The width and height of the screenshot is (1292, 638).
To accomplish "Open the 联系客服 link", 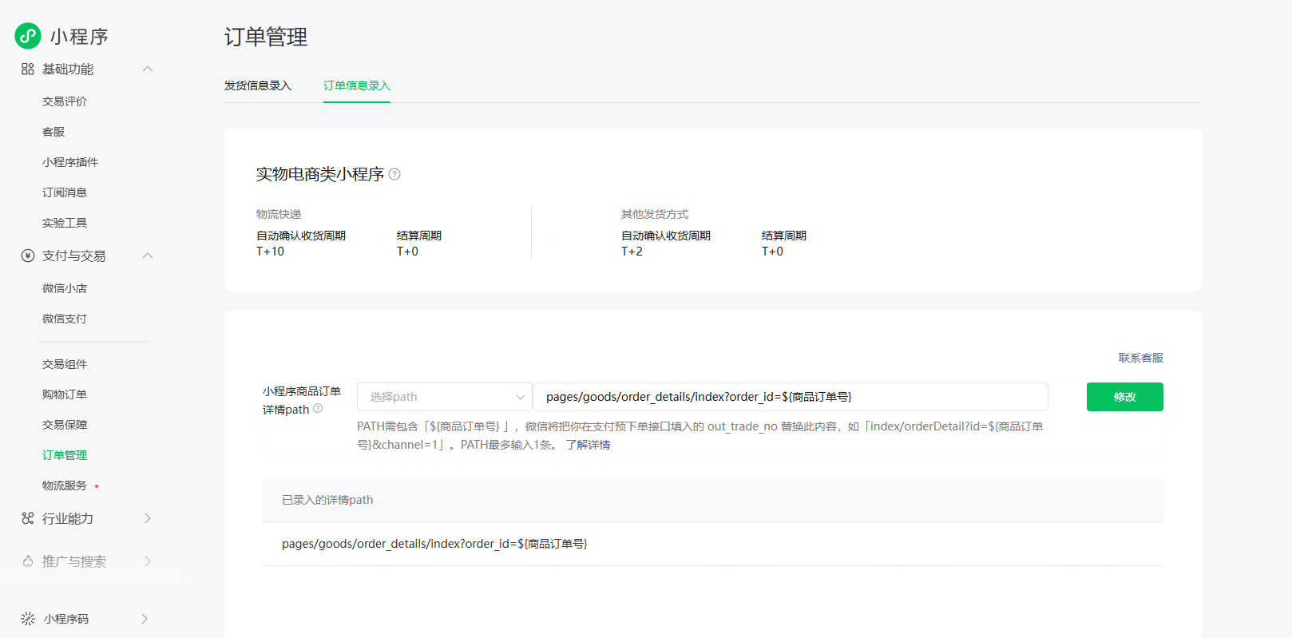I will pos(1140,358).
